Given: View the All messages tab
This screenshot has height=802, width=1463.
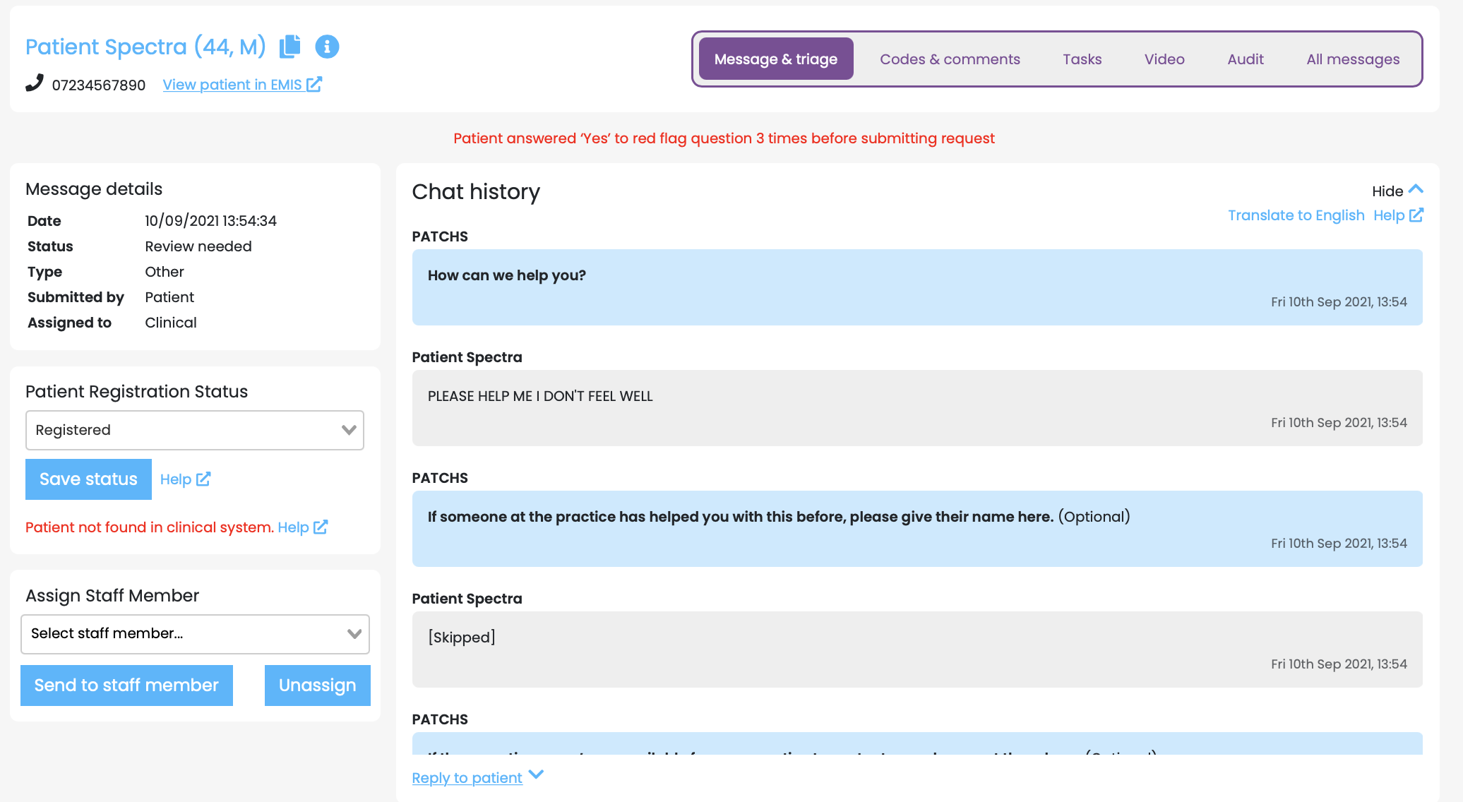Looking at the screenshot, I should point(1352,59).
